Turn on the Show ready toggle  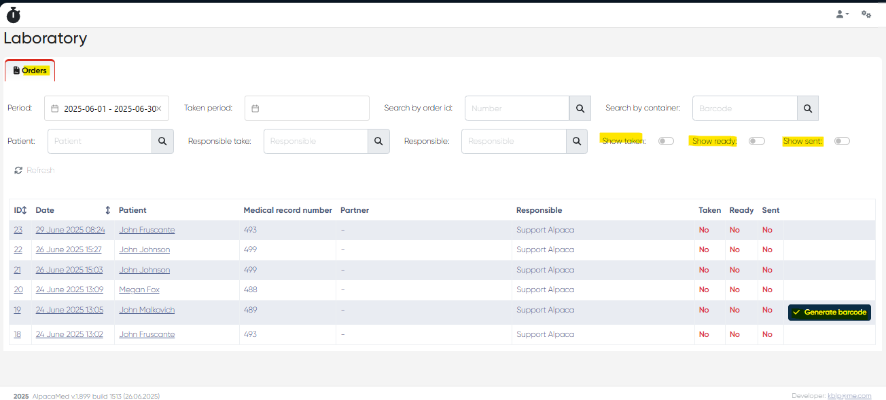point(756,141)
